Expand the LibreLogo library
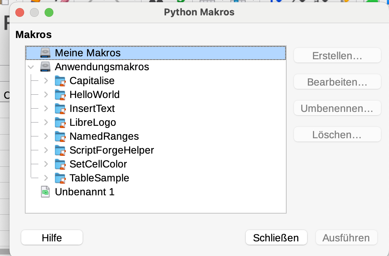 [46, 122]
